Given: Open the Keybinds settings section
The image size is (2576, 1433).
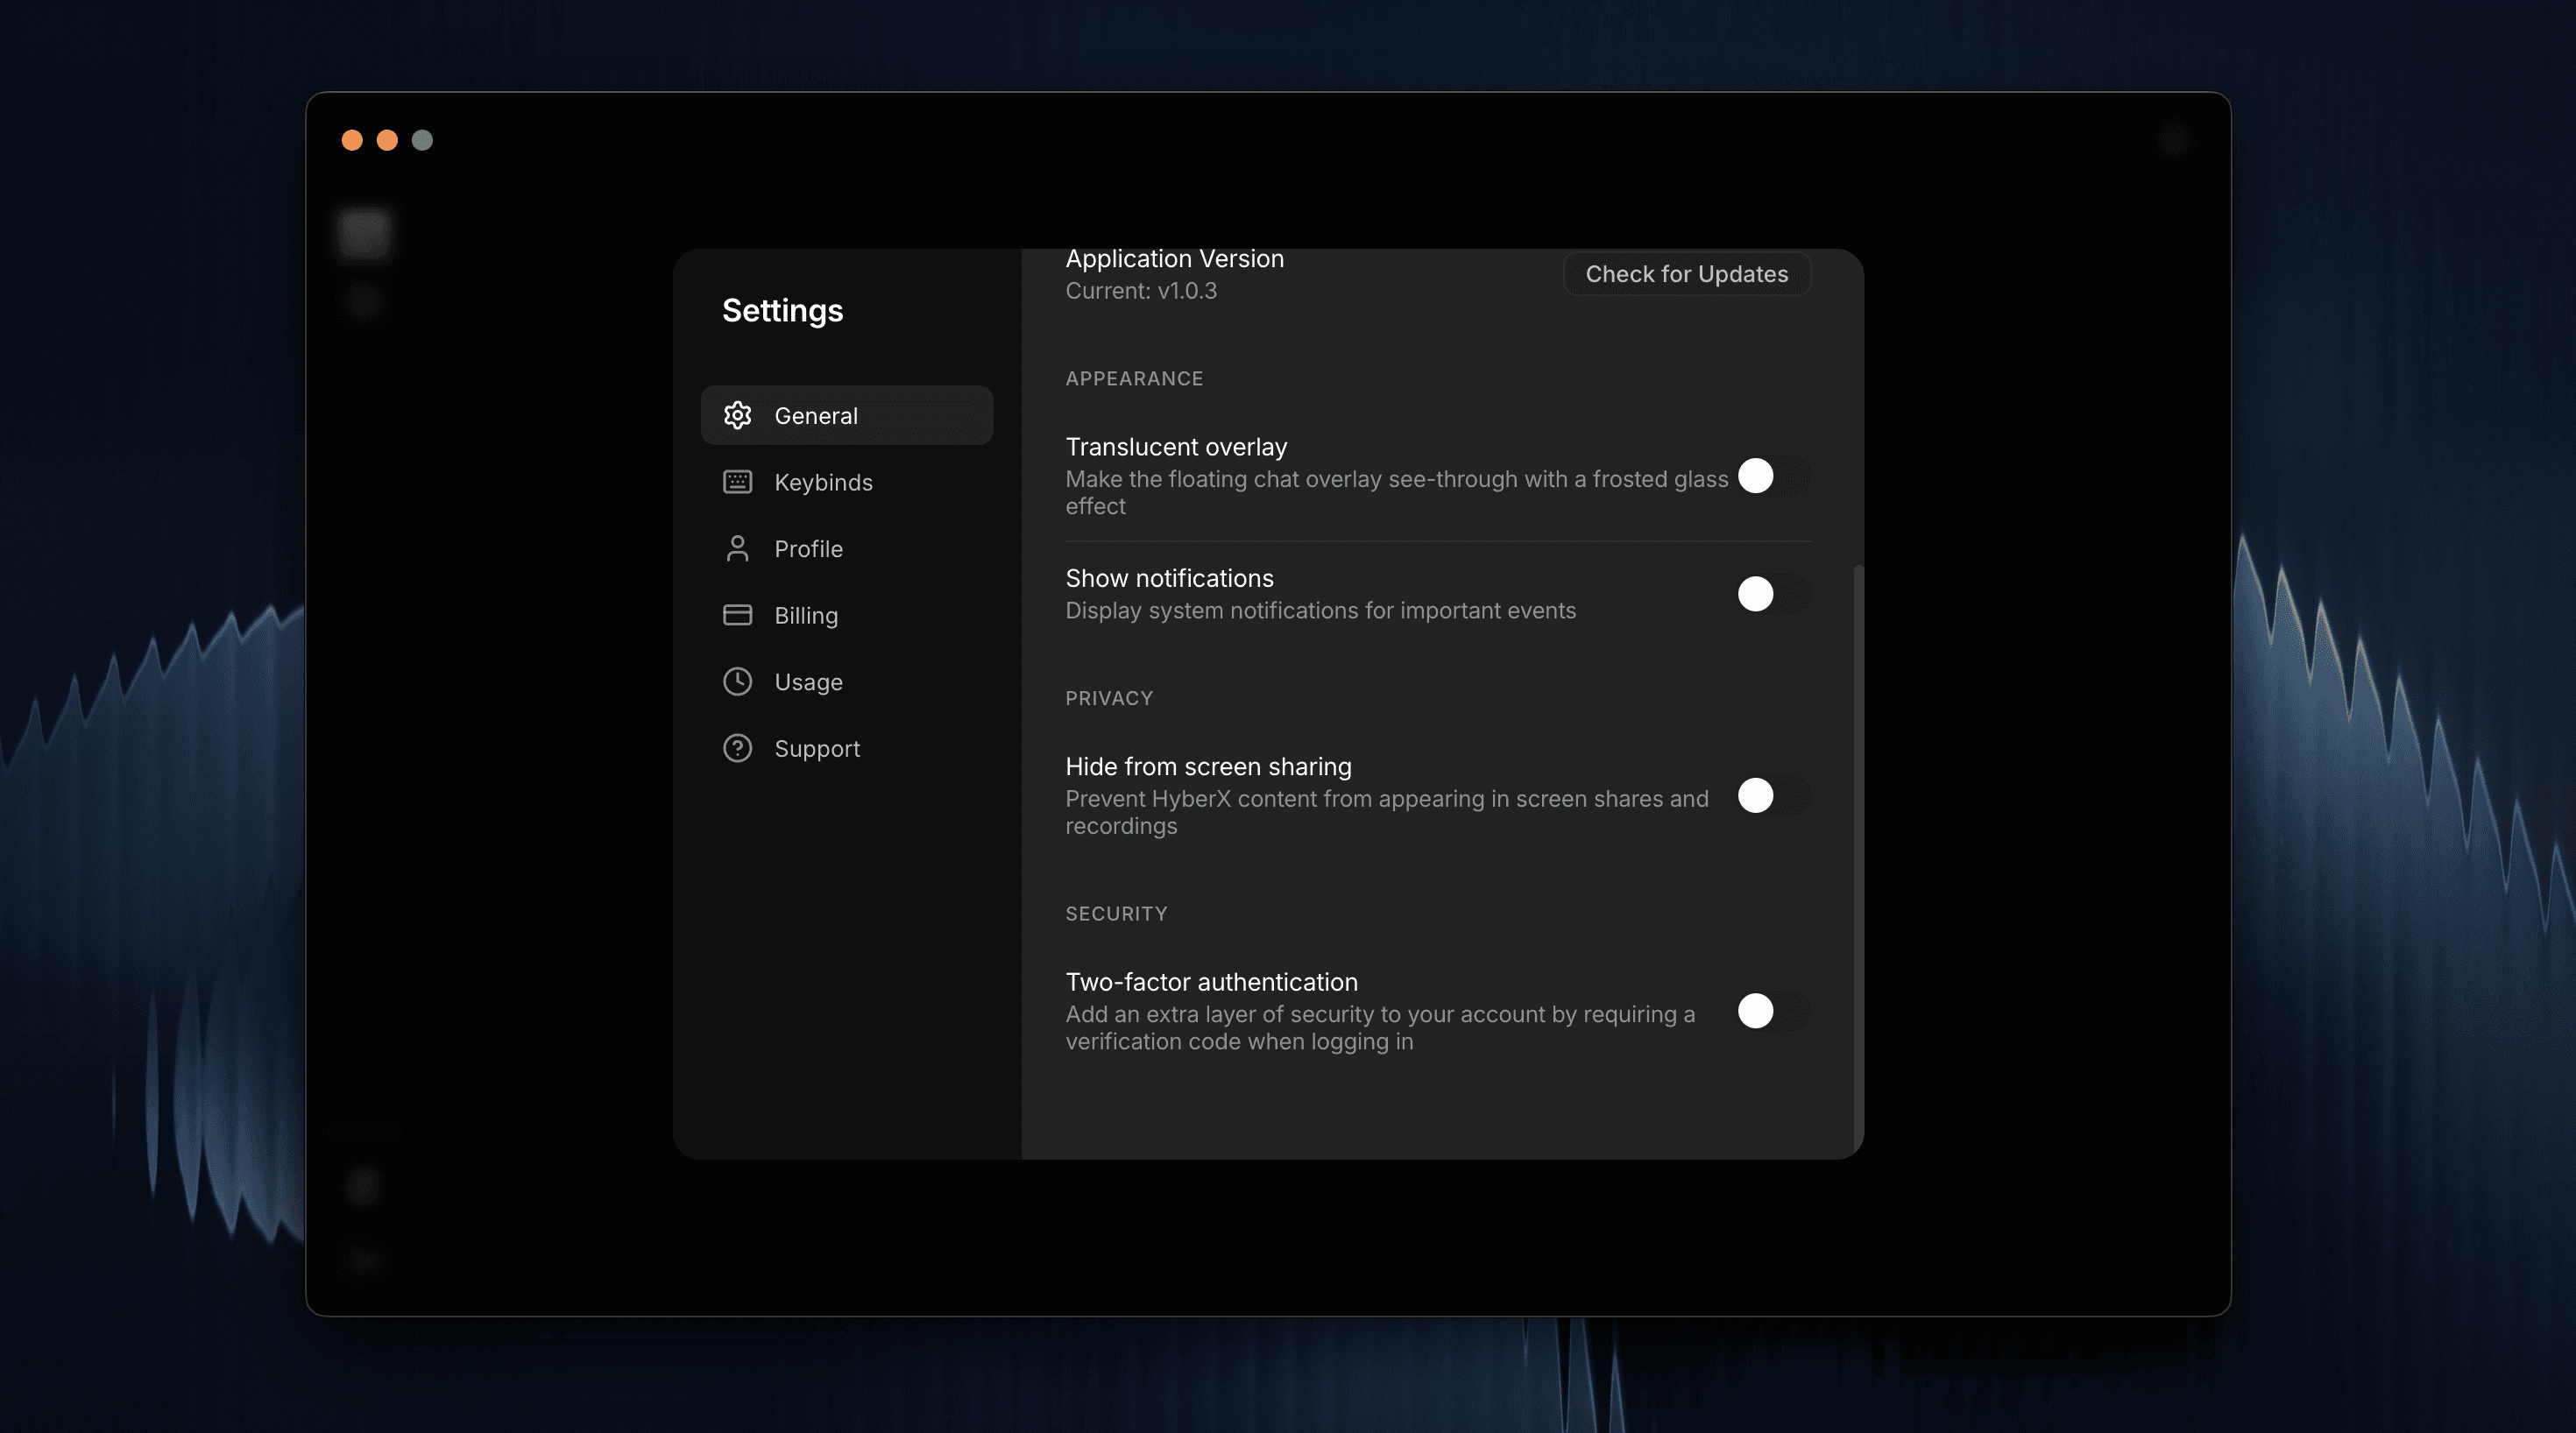Looking at the screenshot, I should pos(823,482).
